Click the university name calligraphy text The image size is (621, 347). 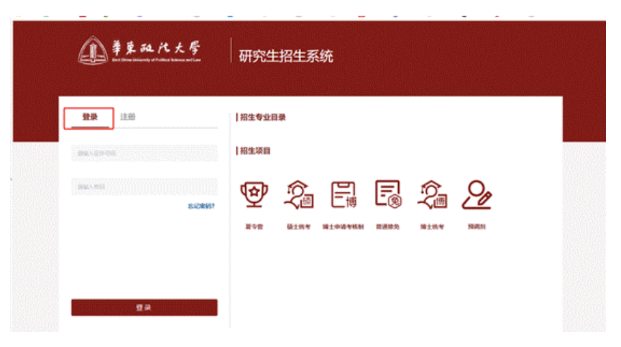(x=156, y=48)
